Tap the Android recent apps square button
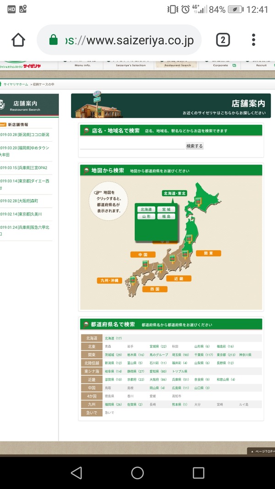Image resolution: width=275 pixels, height=489 pixels. click(x=198, y=473)
